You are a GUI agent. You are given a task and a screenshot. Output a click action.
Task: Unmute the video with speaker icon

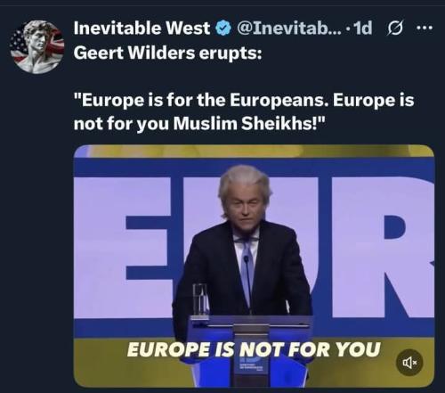(409, 363)
